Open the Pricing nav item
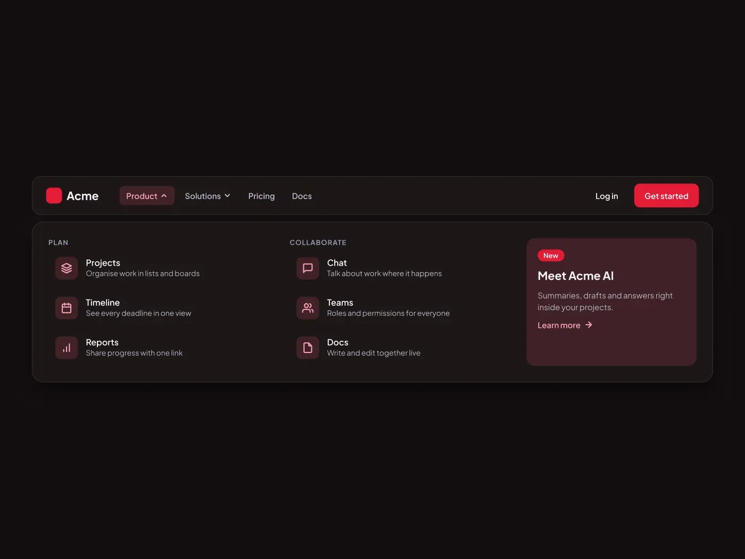The width and height of the screenshot is (745, 559). pos(261,196)
